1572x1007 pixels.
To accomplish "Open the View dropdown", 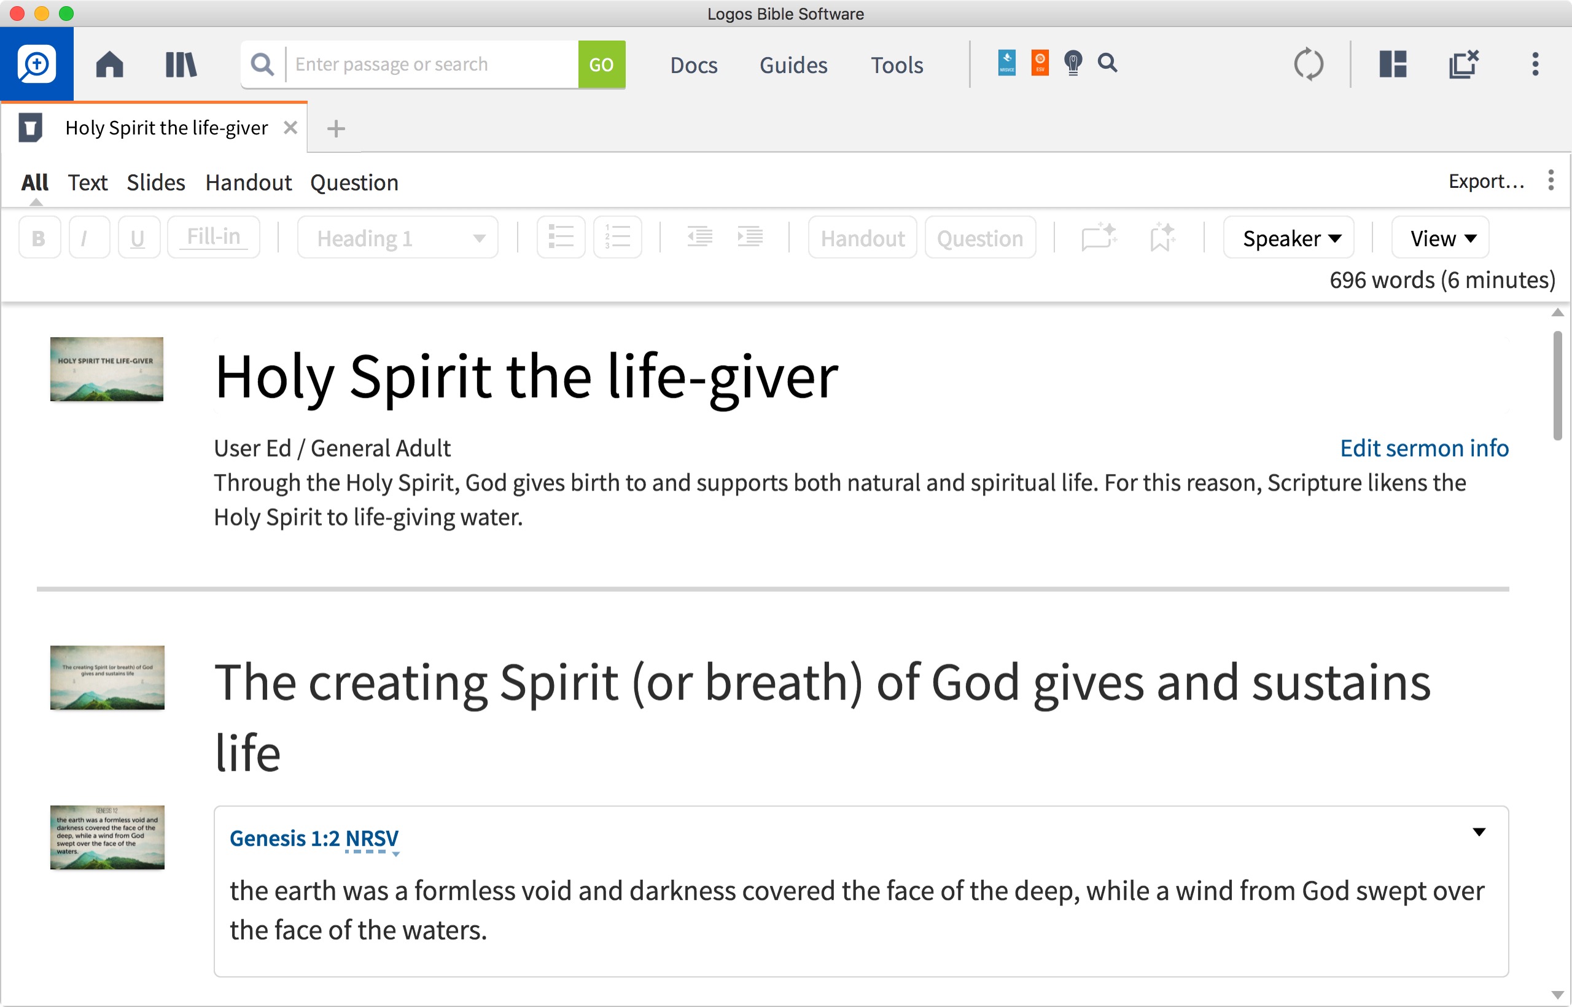I will click(x=1440, y=238).
